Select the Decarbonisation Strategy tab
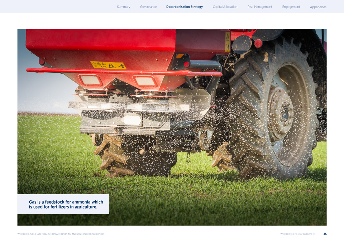 click(x=185, y=7)
